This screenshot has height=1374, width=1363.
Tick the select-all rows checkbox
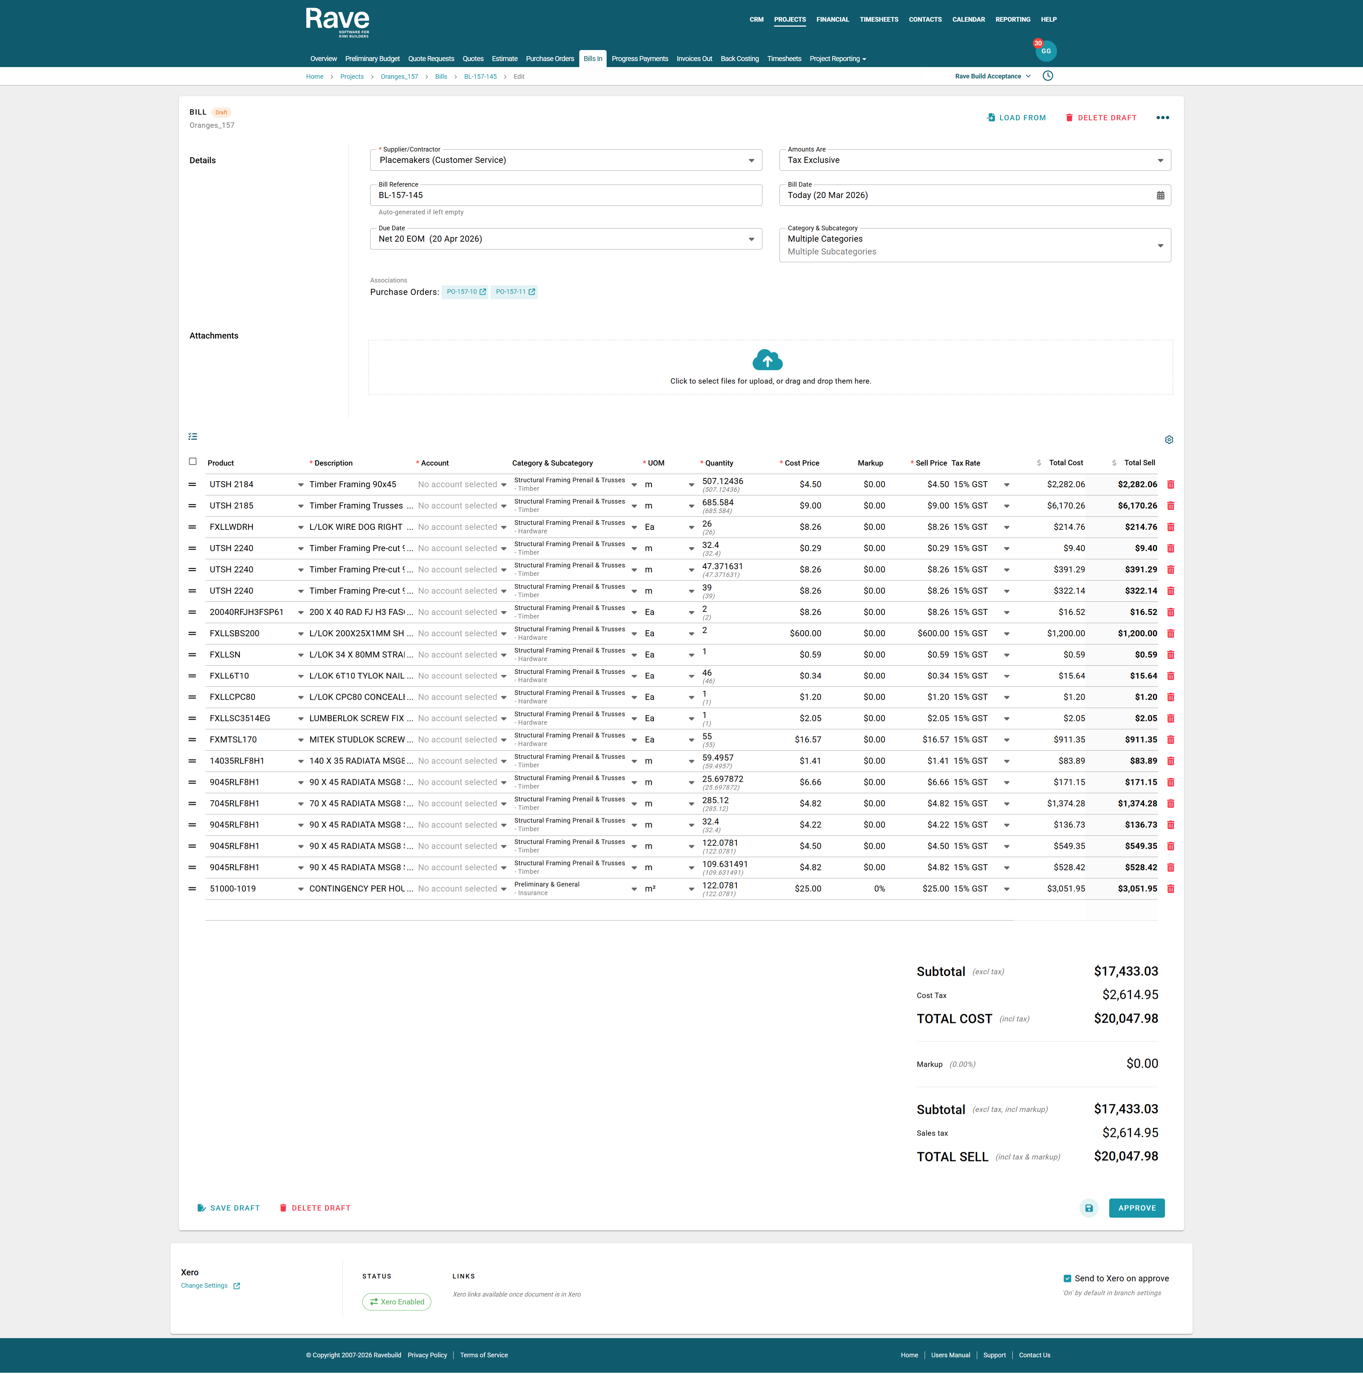(193, 462)
